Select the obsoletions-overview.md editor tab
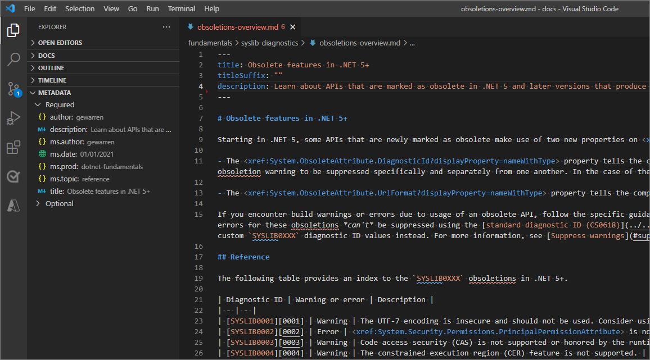 click(241, 27)
